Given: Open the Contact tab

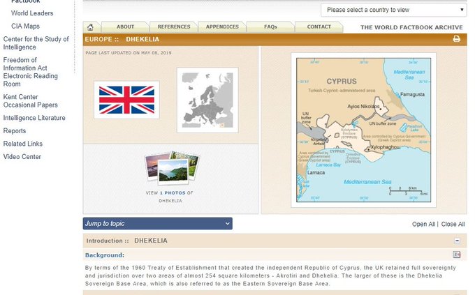Looking at the screenshot, I should 319,27.
